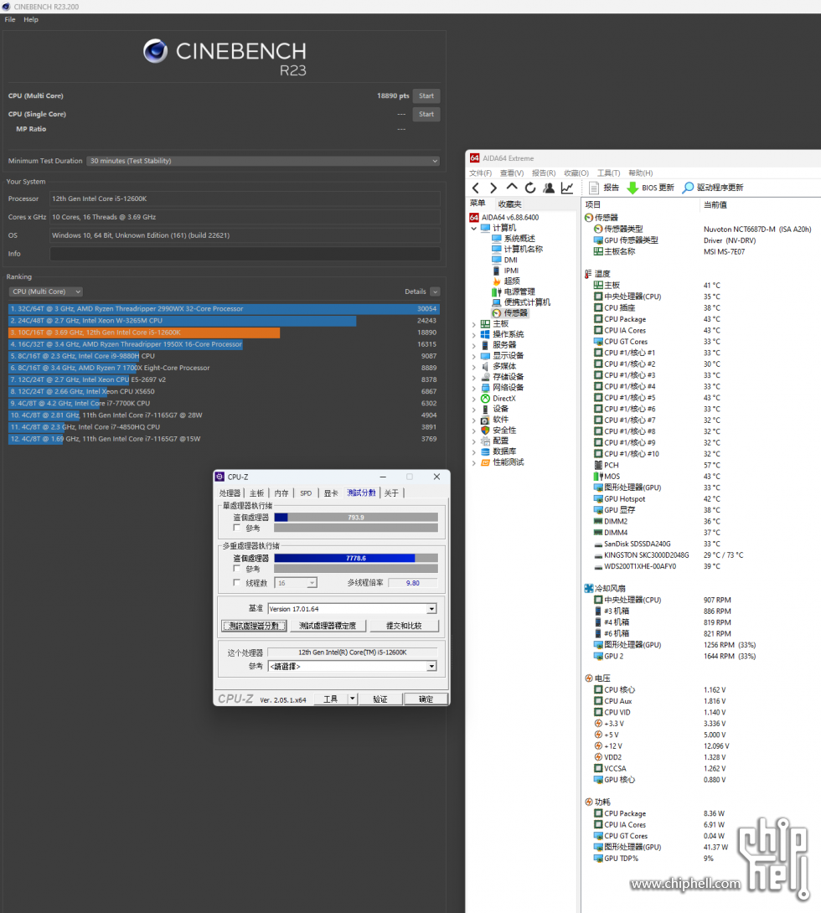Click the Info field in Cinebench

[245, 254]
